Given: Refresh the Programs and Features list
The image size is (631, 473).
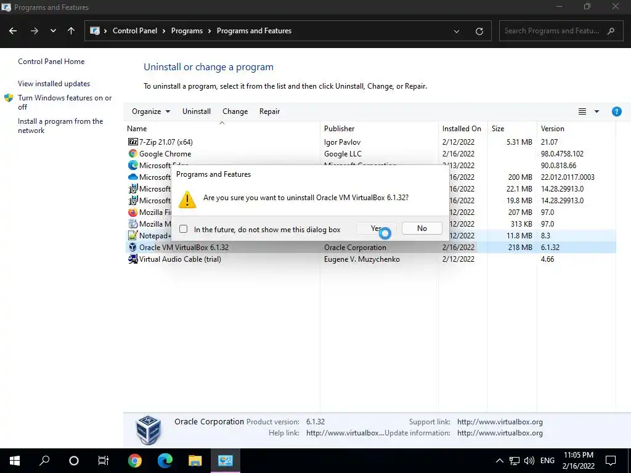Looking at the screenshot, I should point(479,31).
